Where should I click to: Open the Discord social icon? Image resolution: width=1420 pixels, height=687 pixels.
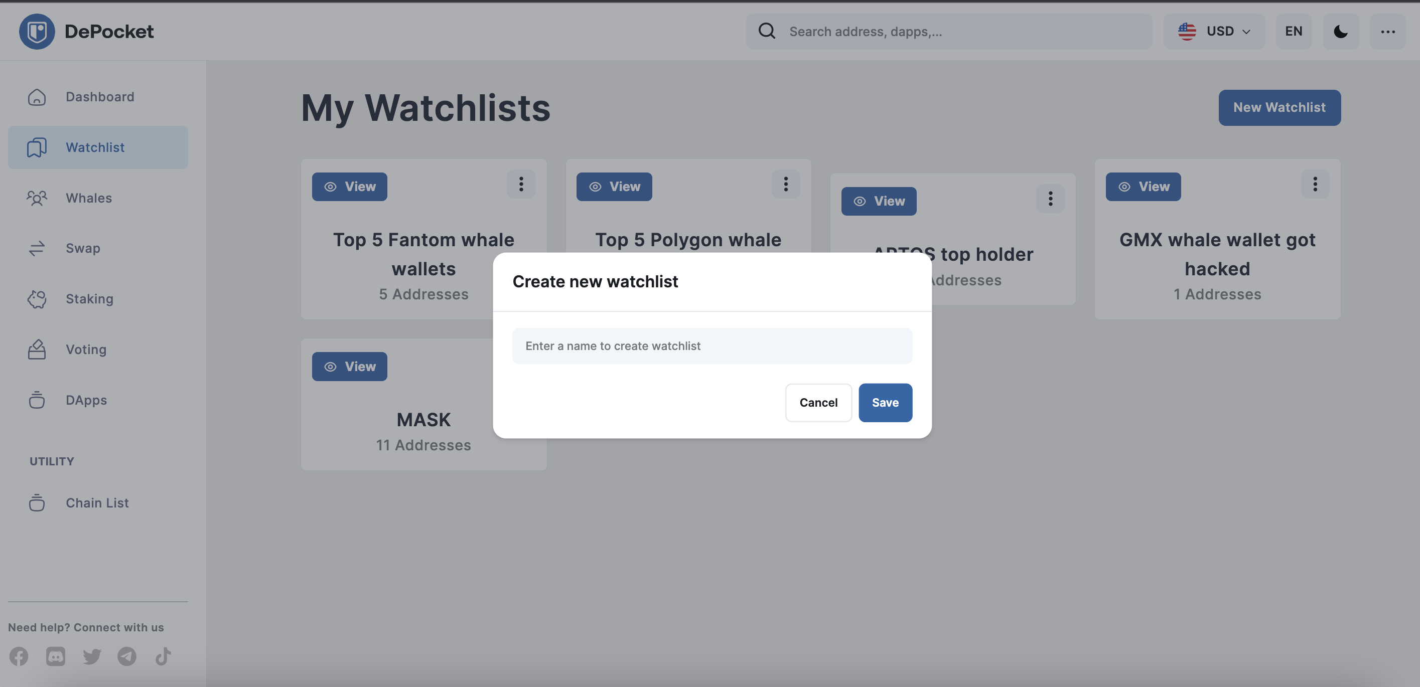click(55, 656)
